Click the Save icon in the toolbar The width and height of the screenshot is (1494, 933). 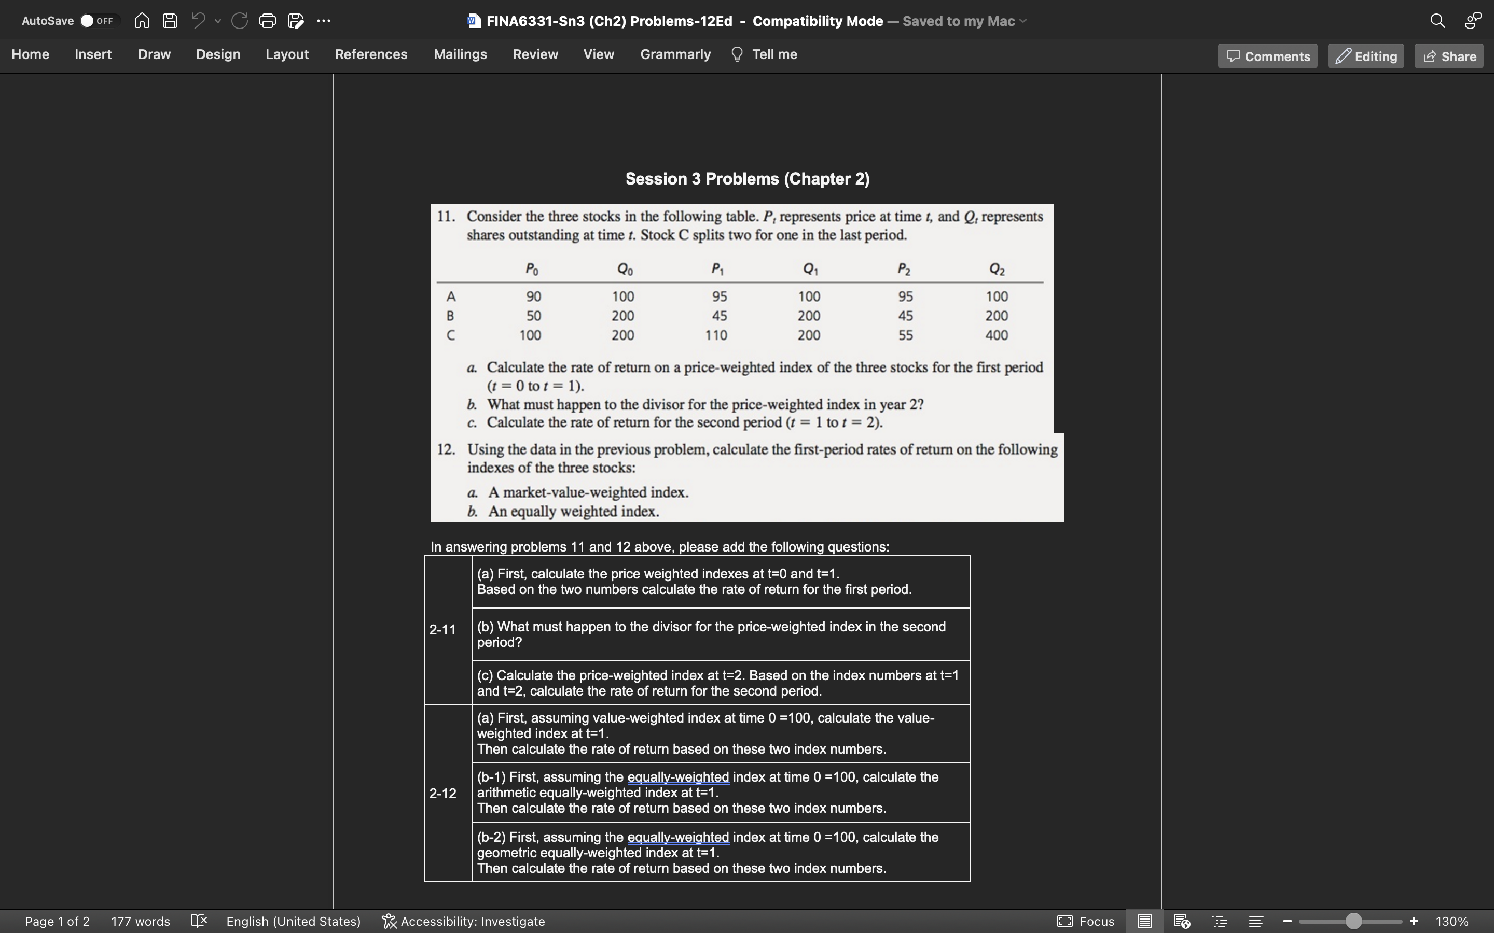tap(169, 20)
